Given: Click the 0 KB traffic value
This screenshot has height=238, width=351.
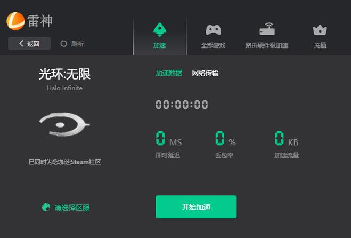Looking at the screenshot, I should 287,138.
